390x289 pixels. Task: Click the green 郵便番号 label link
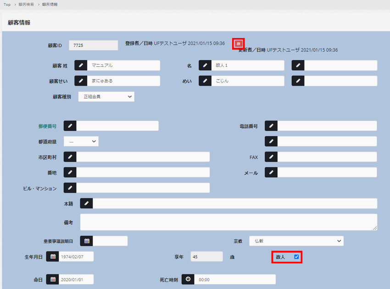[x=47, y=126]
